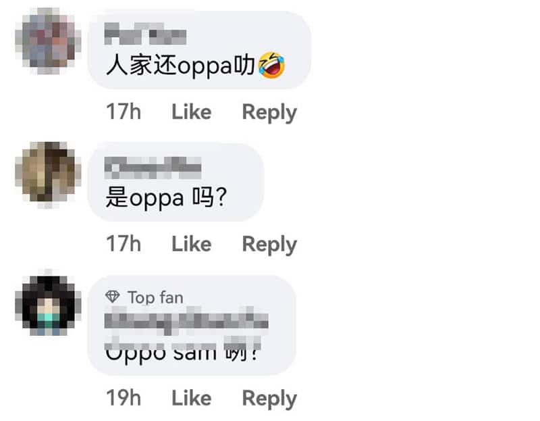Image resolution: width=540 pixels, height=421 pixels.
Task: Open the 19h comment timestamp
Action: coord(124,398)
